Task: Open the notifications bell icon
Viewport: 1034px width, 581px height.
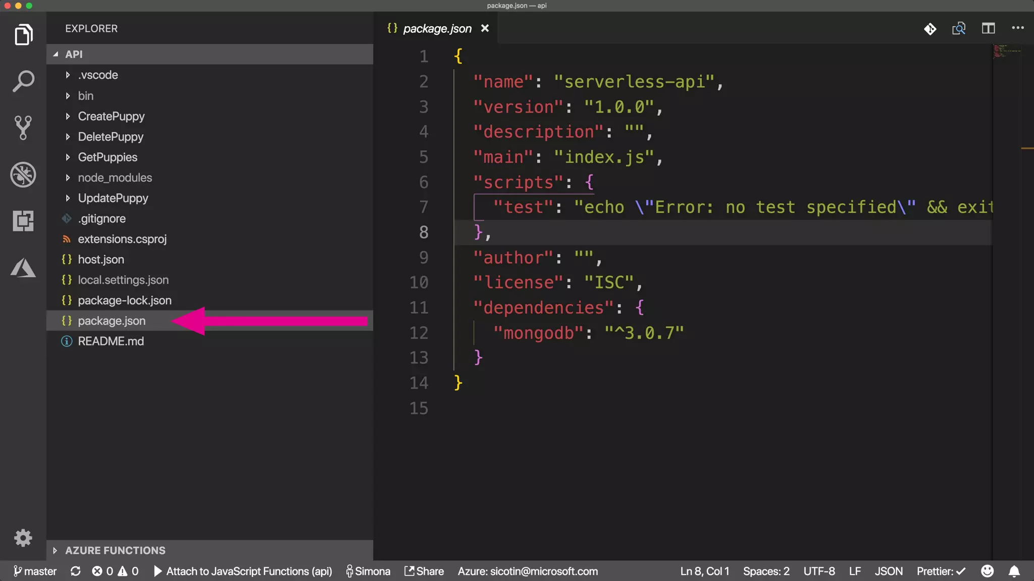Action: (x=1014, y=571)
